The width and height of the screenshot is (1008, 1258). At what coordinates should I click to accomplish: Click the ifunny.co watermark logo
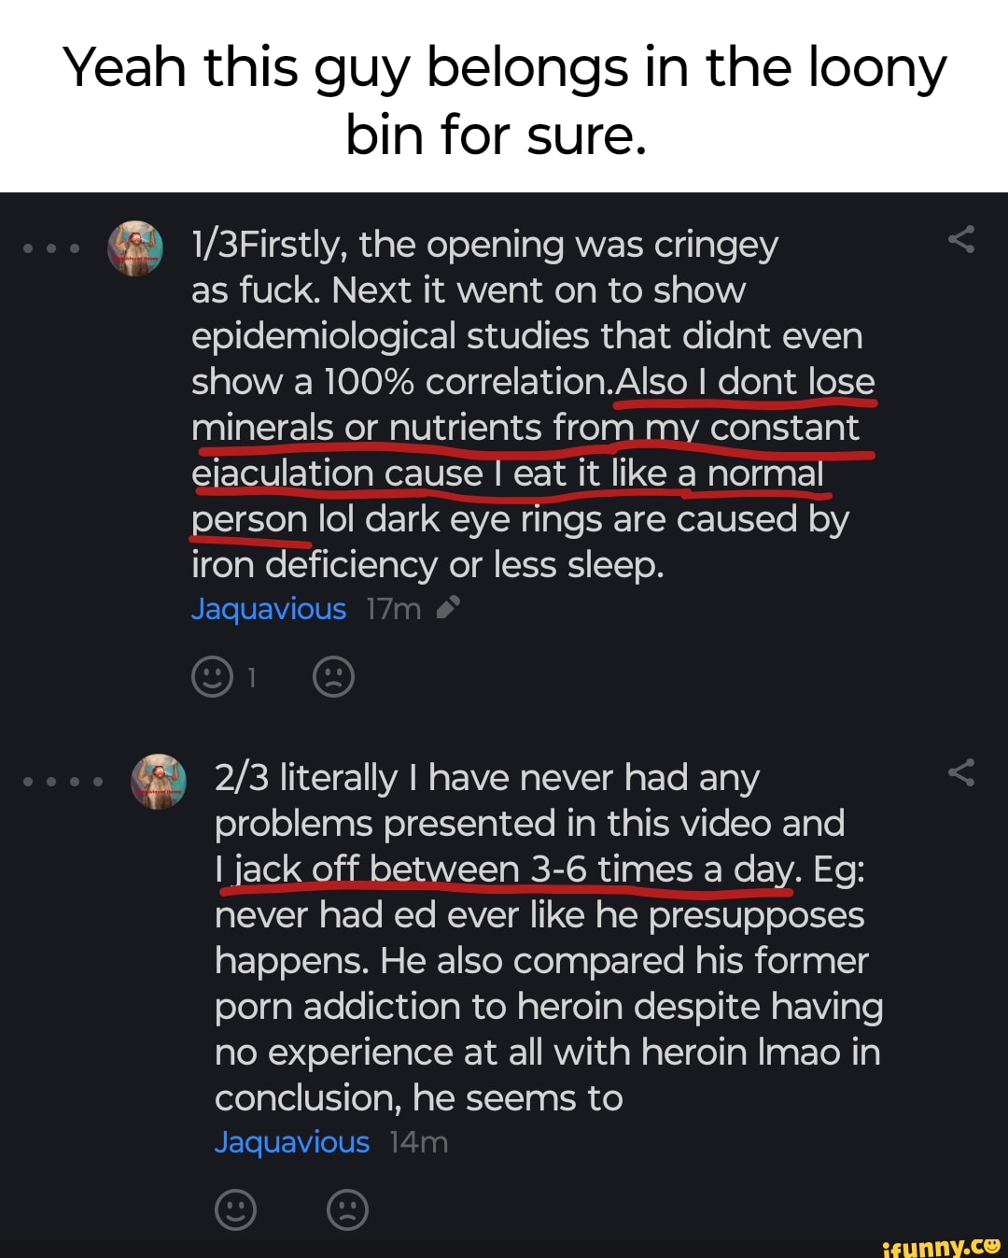[941, 1245]
